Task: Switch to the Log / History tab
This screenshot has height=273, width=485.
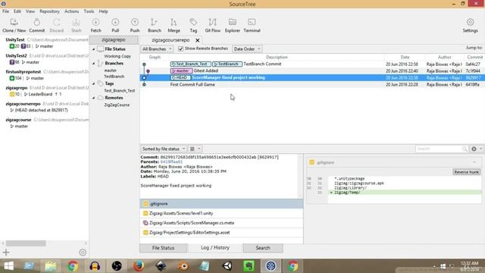Action: (215, 248)
